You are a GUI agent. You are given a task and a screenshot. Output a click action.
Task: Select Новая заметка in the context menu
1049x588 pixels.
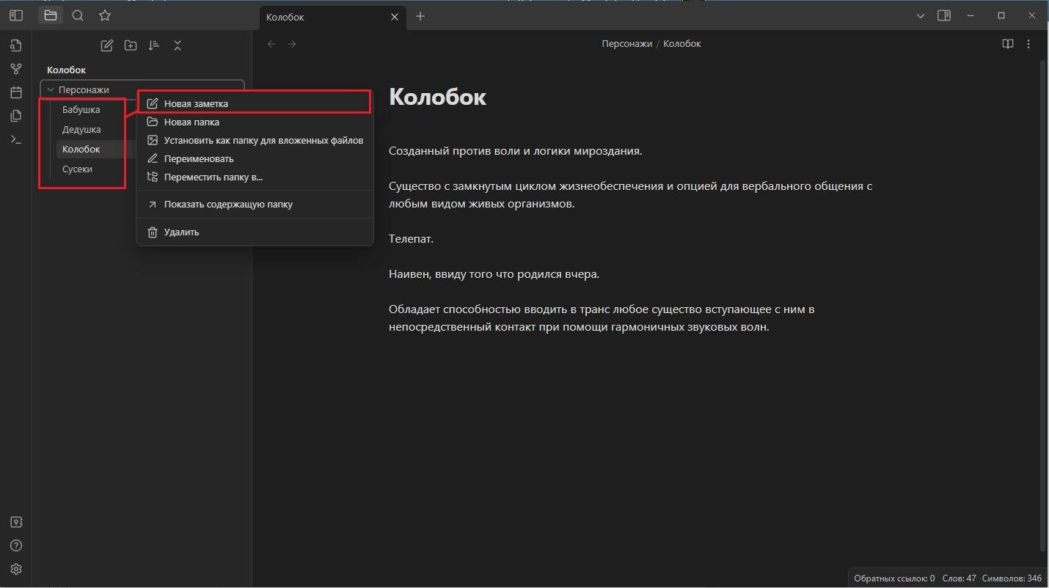(x=196, y=103)
